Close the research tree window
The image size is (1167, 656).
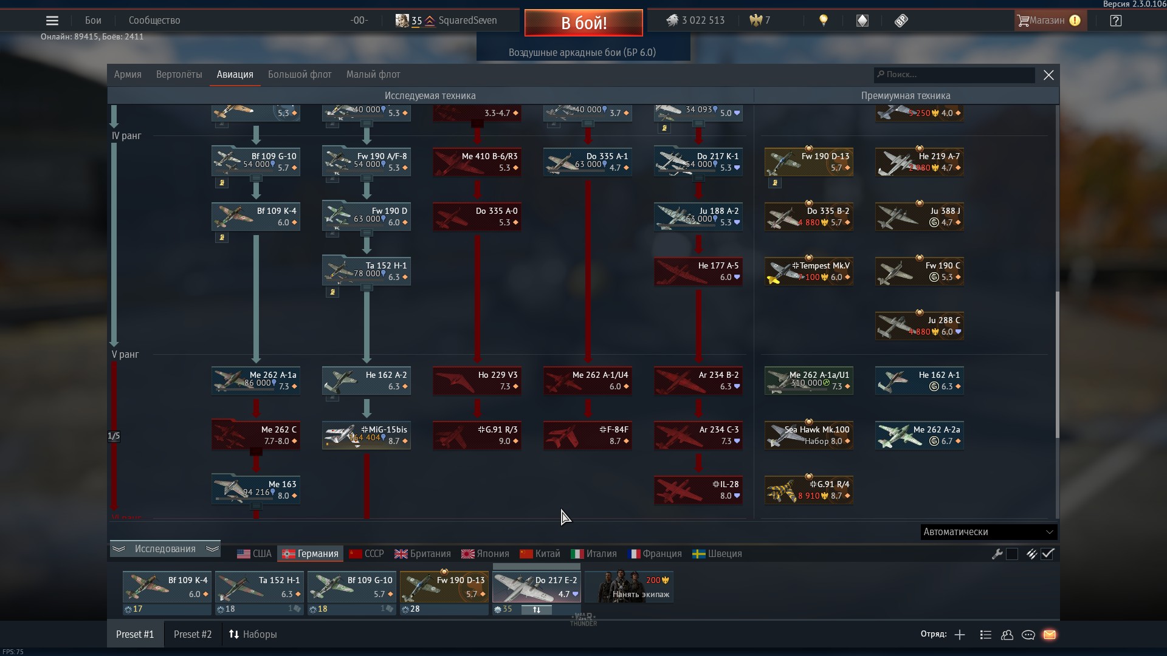click(x=1048, y=75)
